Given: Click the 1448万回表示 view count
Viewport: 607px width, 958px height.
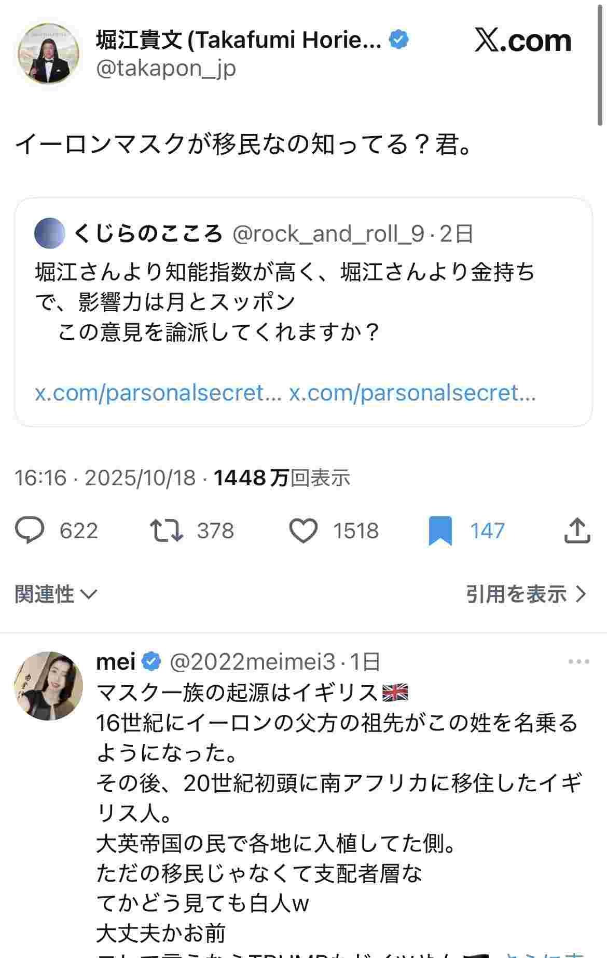Looking at the screenshot, I should pyautogui.click(x=282, y=477).
